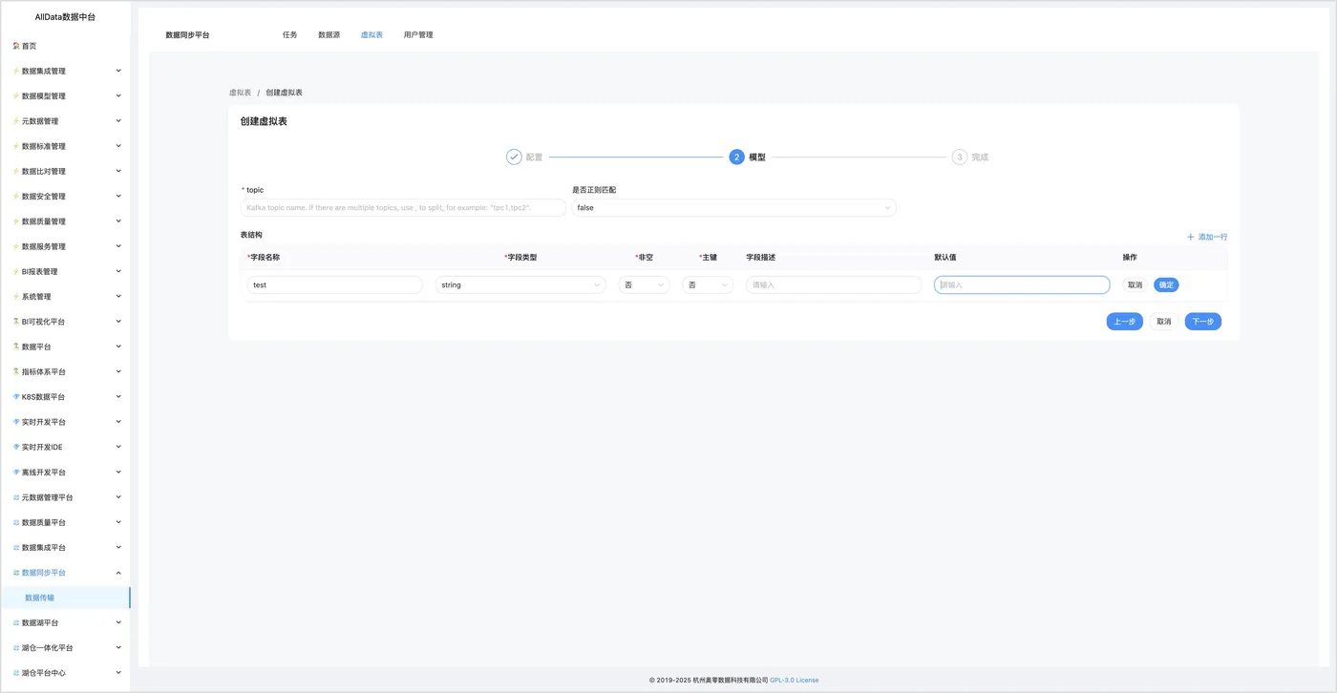
Task: Switch to the 数据源 top tab
Action: tap(329, 34)
